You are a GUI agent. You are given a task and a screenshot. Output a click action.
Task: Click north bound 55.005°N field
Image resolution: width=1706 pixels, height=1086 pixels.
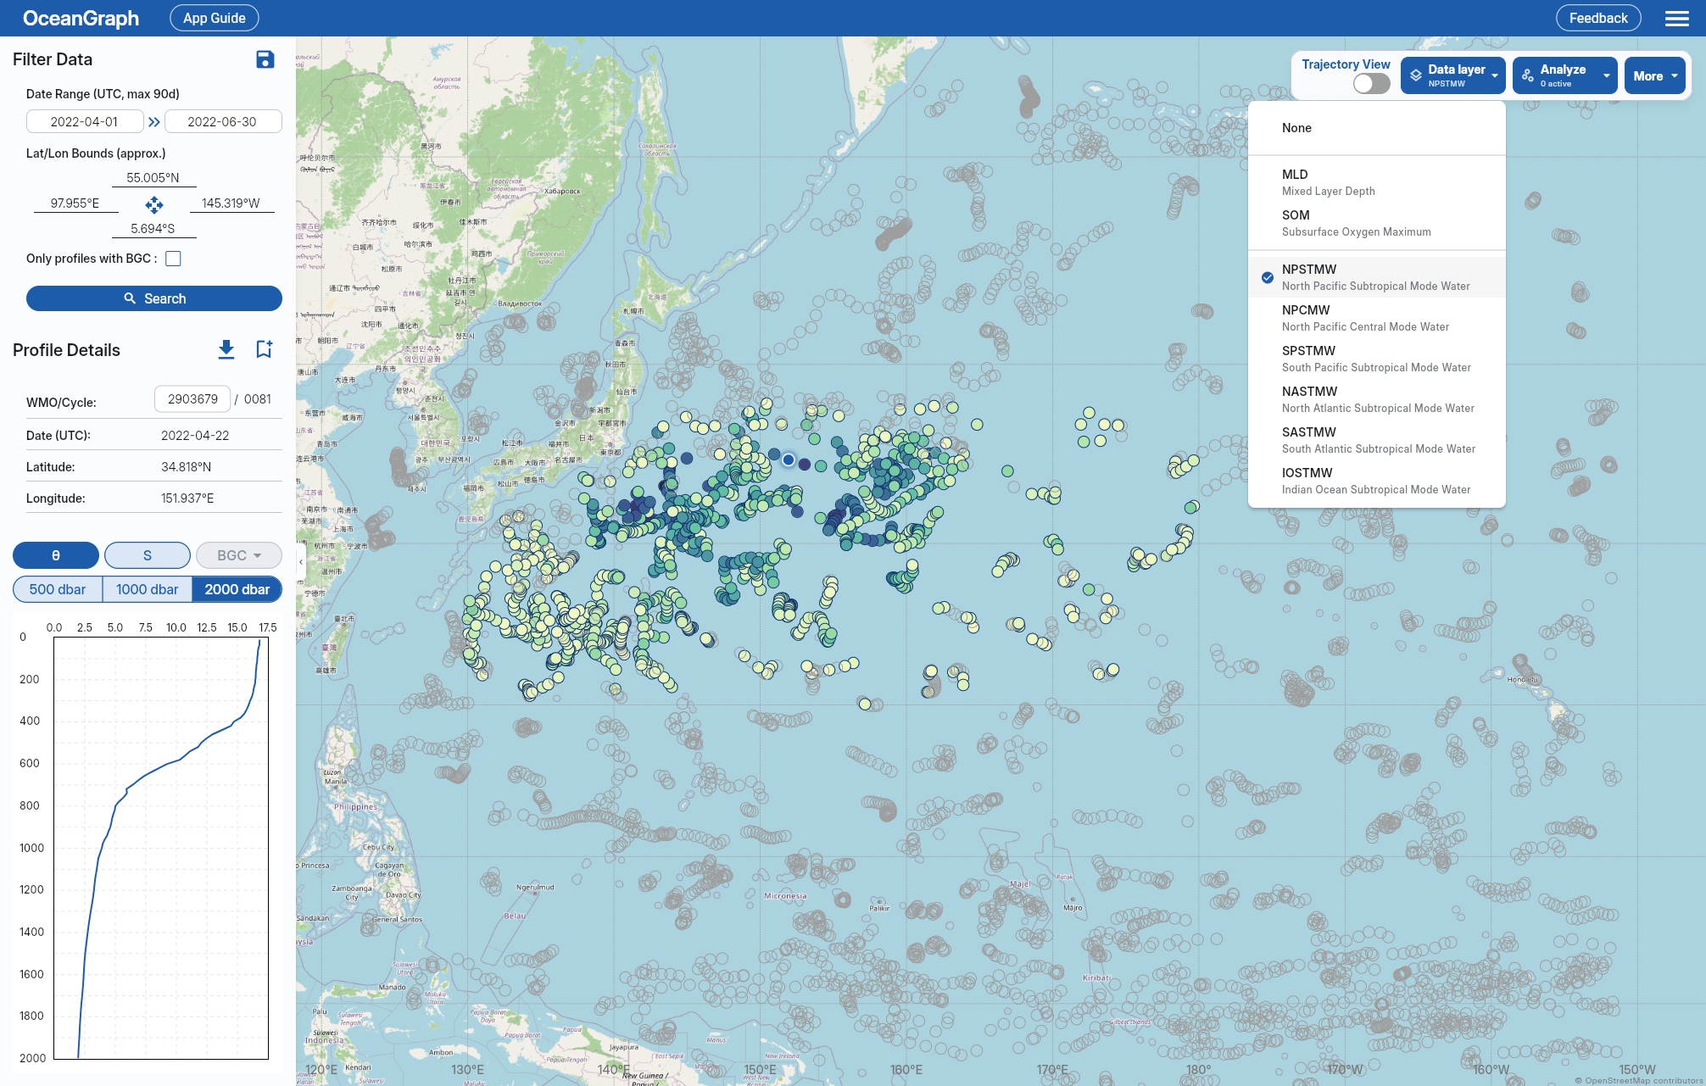pyautogui.click(x=153, y=178)
